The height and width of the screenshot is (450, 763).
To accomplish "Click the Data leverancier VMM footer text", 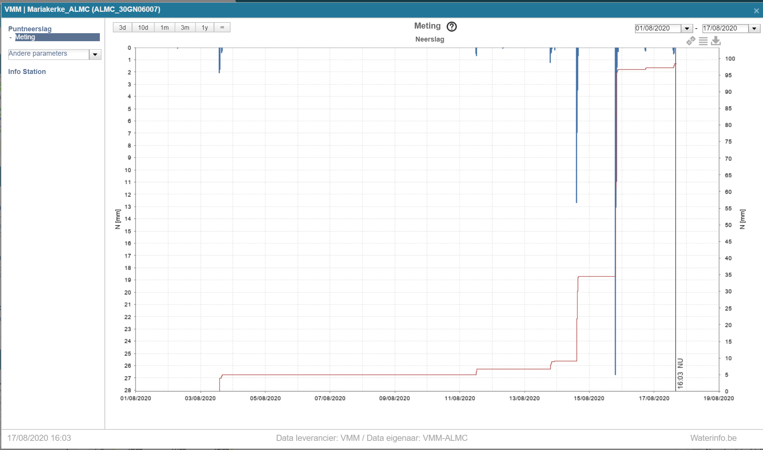I will point(372,438).
